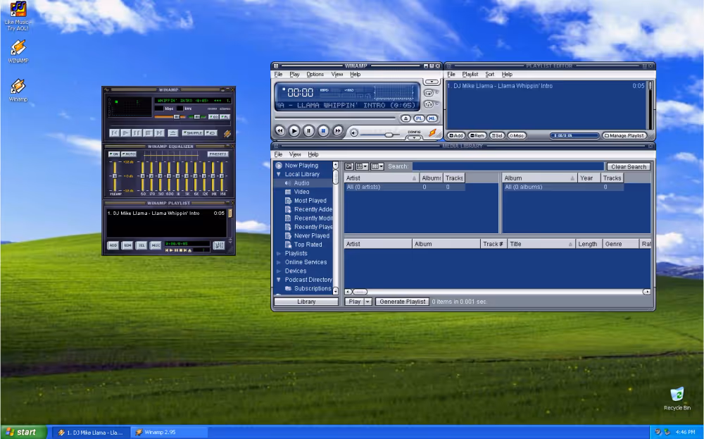Open the WINAMP desktop shortcut icon

point(18,49)
